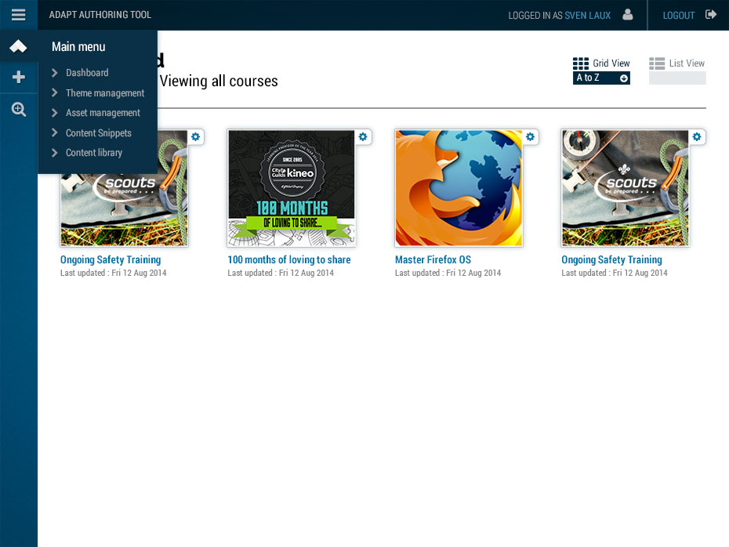Switch to List View label

(687, 63)
